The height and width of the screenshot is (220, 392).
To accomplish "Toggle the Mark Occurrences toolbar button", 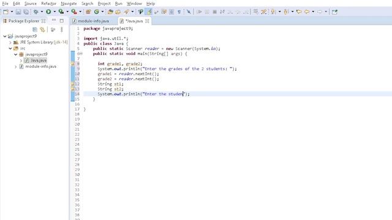I will coord(149,12).
